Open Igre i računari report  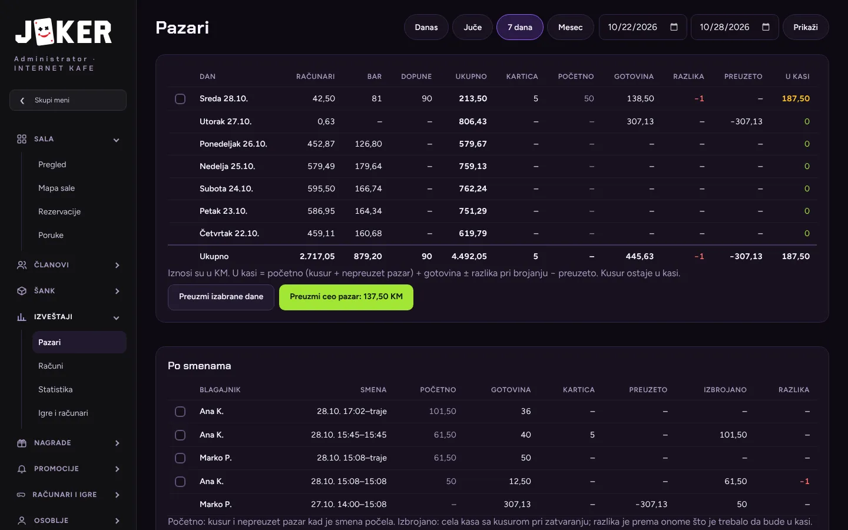[x=79, y=413]
